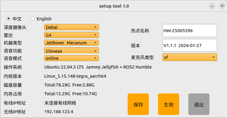Open the 雷达 G4 dropdown
Screen dimensions: 228x118
point(71,35)
